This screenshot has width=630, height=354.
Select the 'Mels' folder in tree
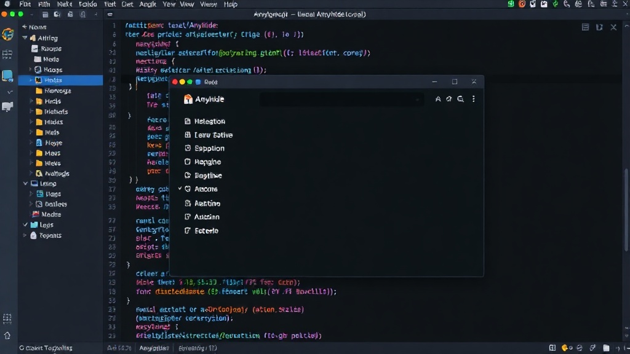[x=47, y=132]
